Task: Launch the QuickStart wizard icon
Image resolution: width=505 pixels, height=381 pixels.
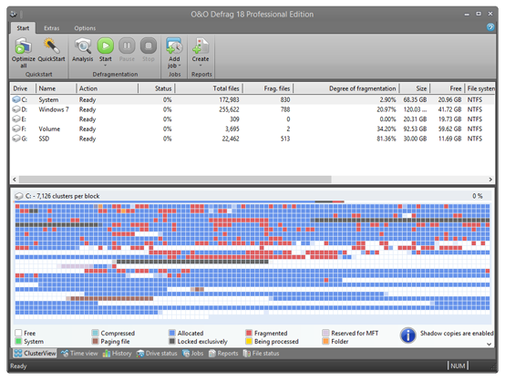Action: point(52,46)
